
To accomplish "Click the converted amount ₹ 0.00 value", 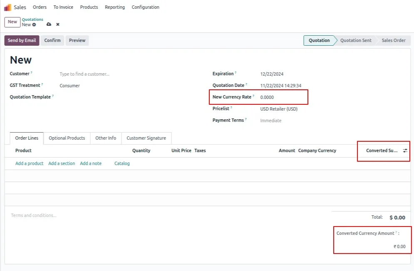I will point(399,246).
